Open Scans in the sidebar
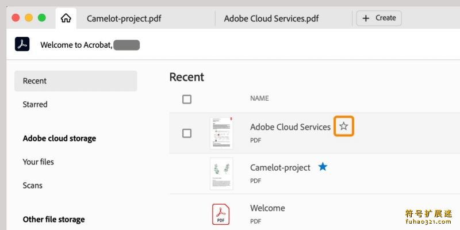460x230 pixels. click(x=33, y=185)
